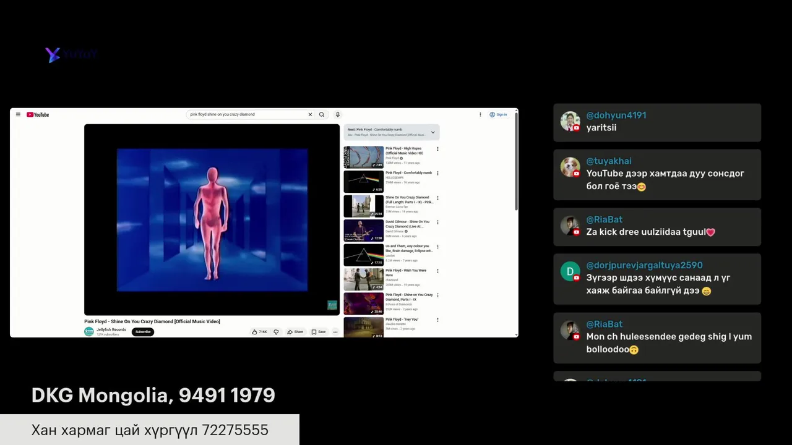The width and height of the screenshot is (792, 445).
Task: Open the Jellyfish Records channel avatar
Action: pyautogui.click(x=89, y=332)
